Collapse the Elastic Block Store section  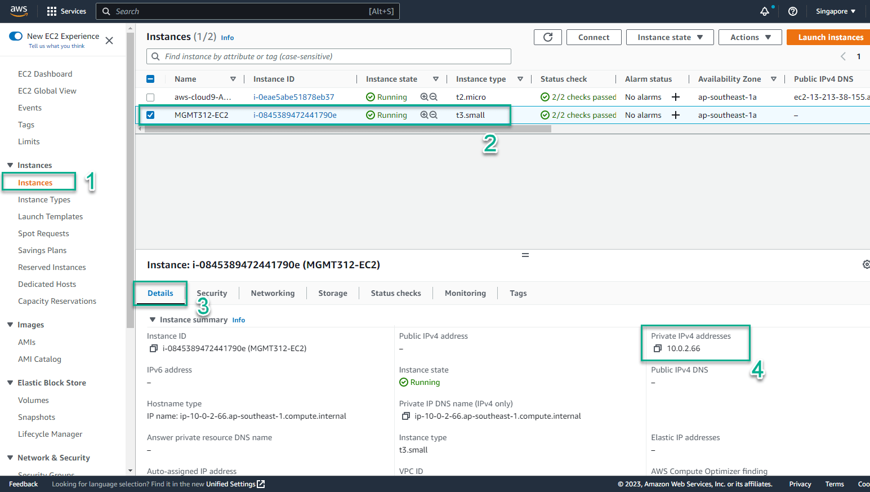(x=10, y=383)
